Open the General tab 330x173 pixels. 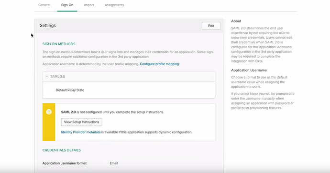(44, 5)
